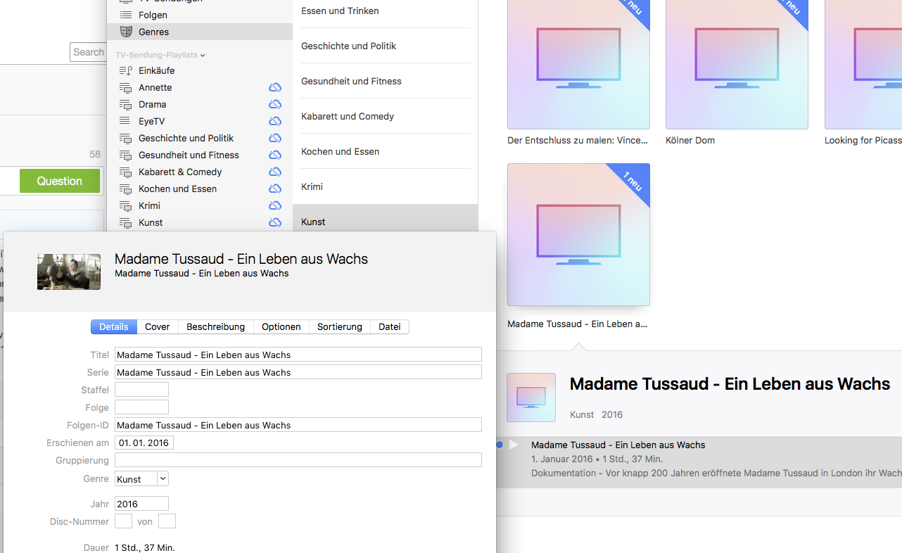The width and height of the screenshot is (902, 553).
Task: Click the green Question button
Action: coord(60,181)
